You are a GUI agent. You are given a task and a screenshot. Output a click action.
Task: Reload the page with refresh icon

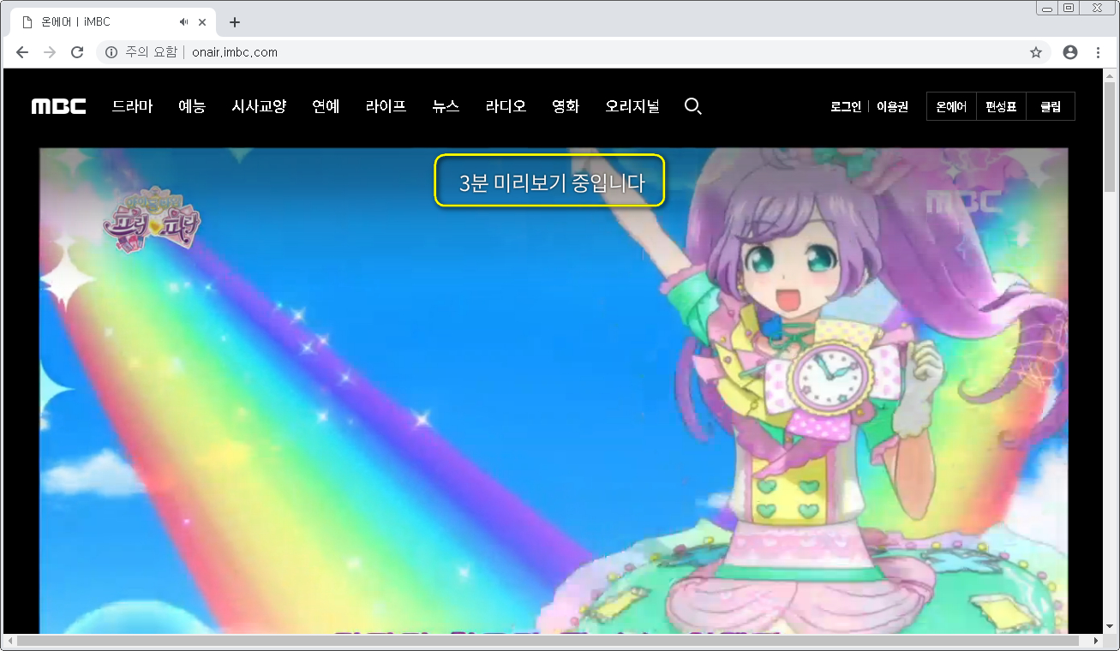77,52
